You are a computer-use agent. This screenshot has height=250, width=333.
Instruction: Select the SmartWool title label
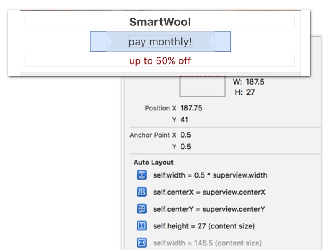point(160,22)
